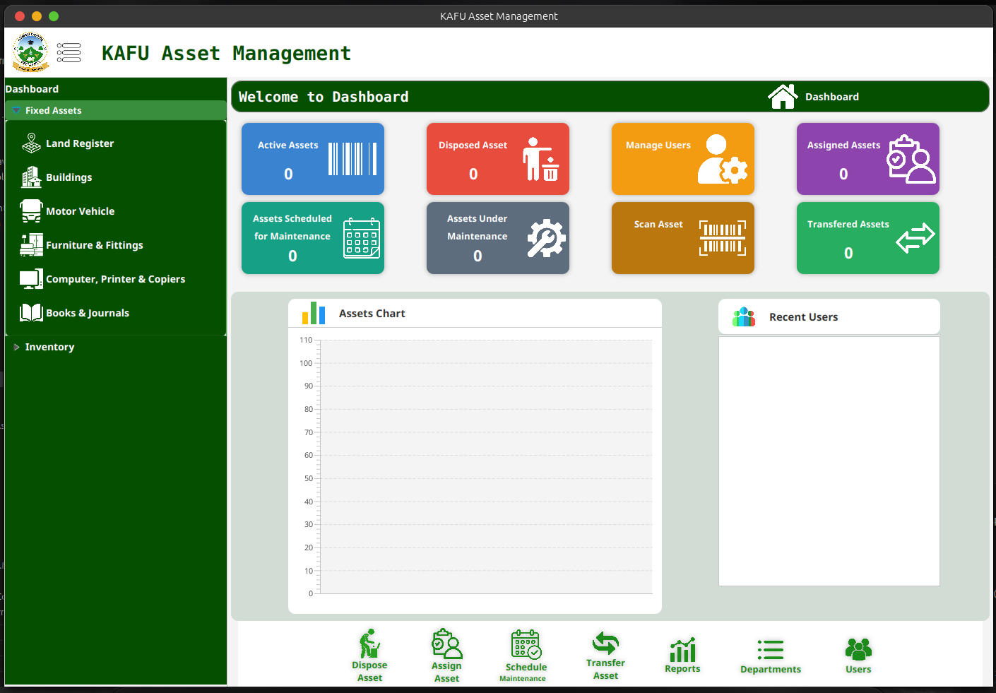The width and height of the screenshot is (996, 693).
Task: Click the Scan Asset tile
Action: point(682,238)
